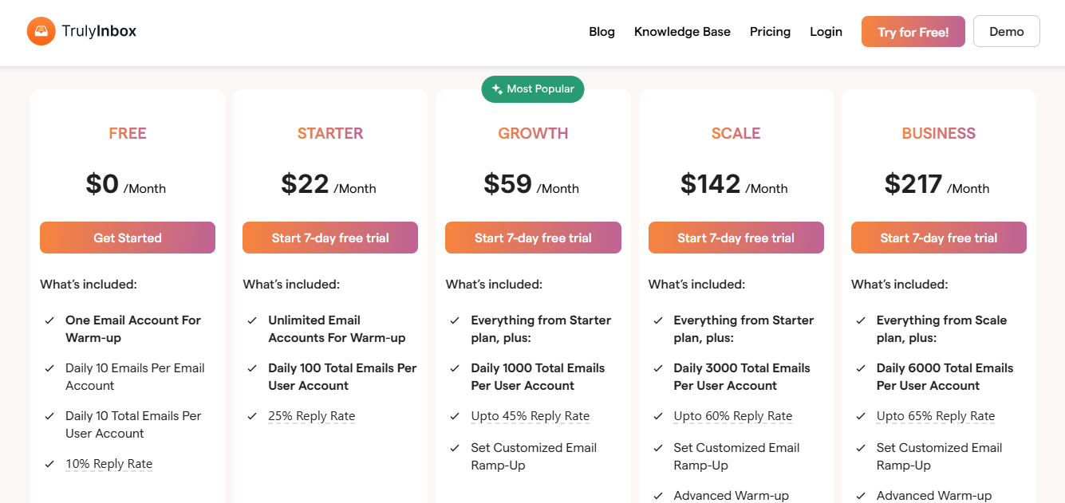Click checkmark beside "Unlimited Email Accounts For Warm-up"

[250, 320]
